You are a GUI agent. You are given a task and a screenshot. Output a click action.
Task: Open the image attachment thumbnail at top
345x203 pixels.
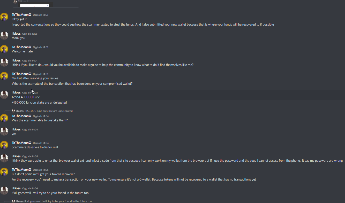click(x=34, y=5)
